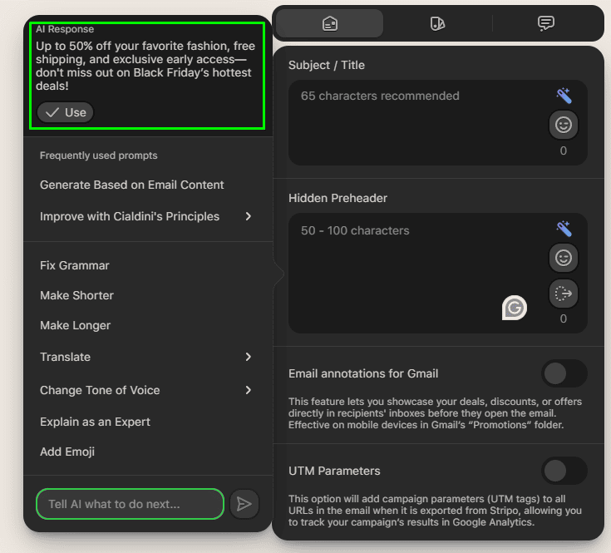611x553 pixels.
Task: Click the Grammarly icon in Preheader field
Action: [515, 309]
